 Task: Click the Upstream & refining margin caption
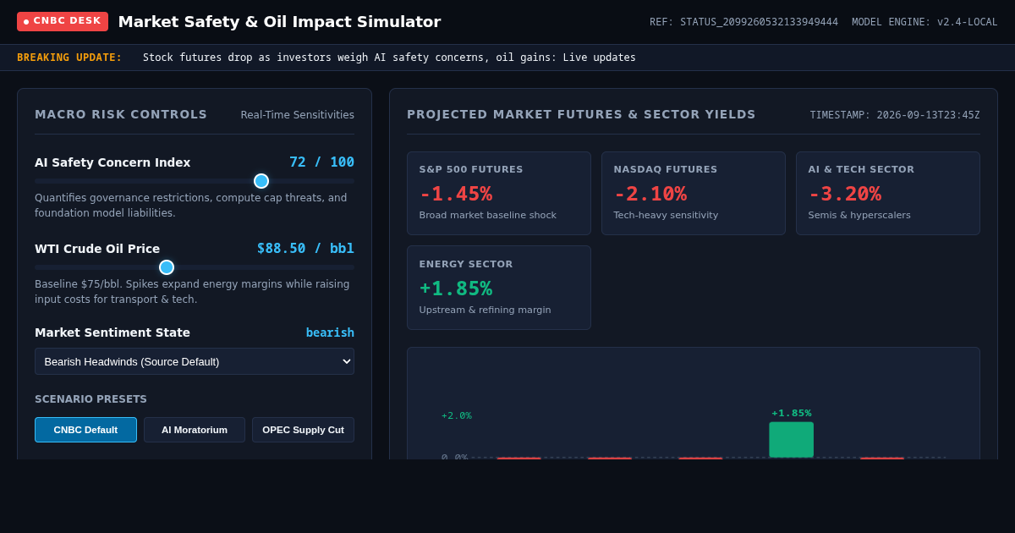(x=486, y=310)
